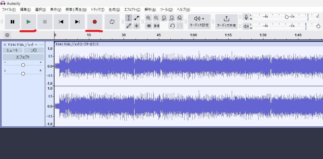
Task: Click the Zoom In magnifier icon
Action: tap(148, 18)
